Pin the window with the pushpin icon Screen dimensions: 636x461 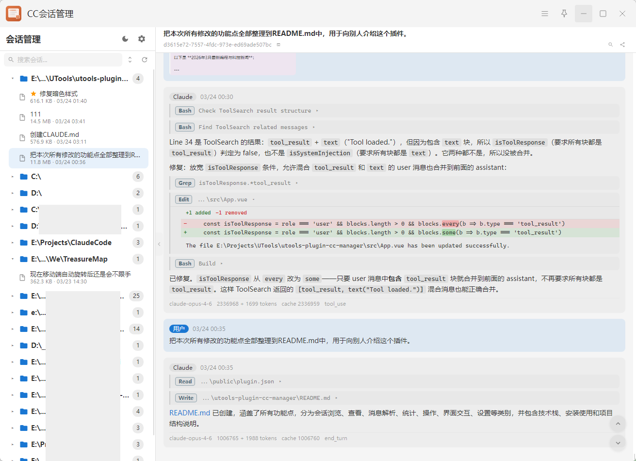[564, 14]
